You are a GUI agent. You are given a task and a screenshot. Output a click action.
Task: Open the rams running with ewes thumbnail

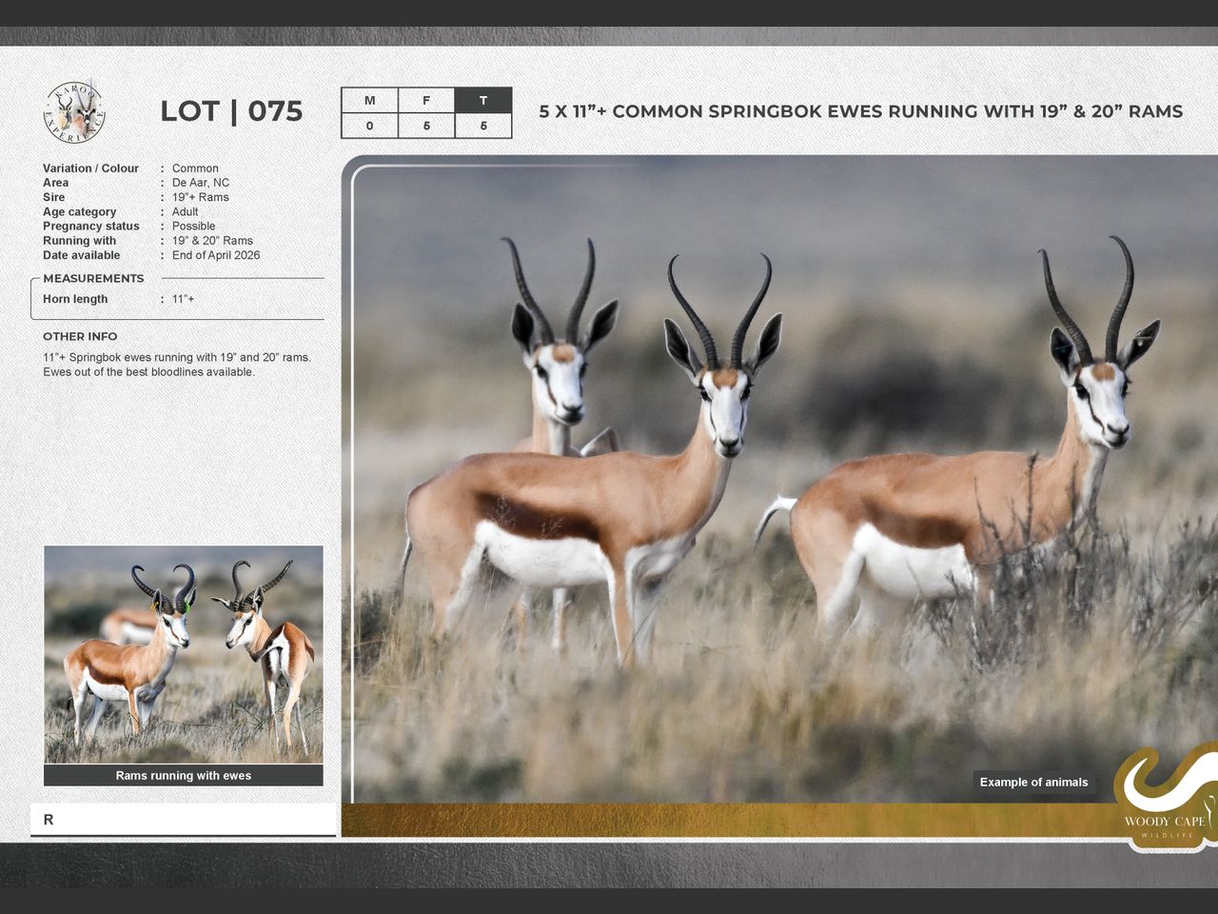coord(183,653)
